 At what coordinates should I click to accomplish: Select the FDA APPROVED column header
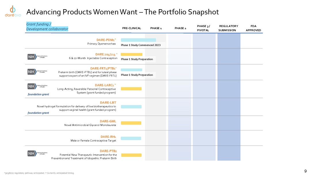click(x=254, y=28)
